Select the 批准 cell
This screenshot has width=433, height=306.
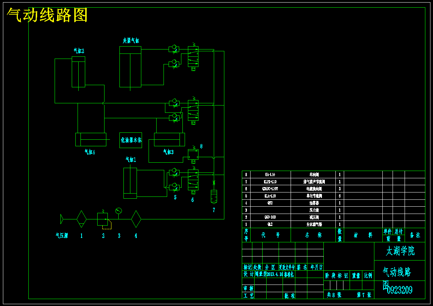tap(289, 295)
